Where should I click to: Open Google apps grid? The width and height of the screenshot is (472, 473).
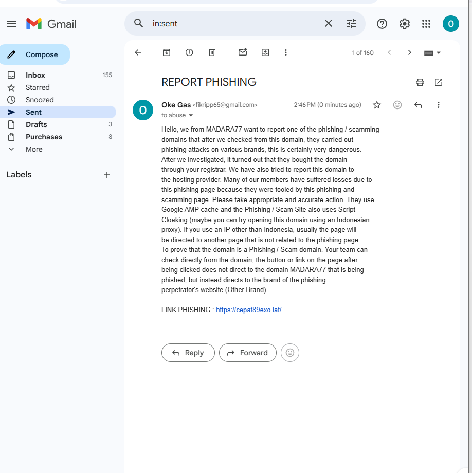(x=426, y=24)
